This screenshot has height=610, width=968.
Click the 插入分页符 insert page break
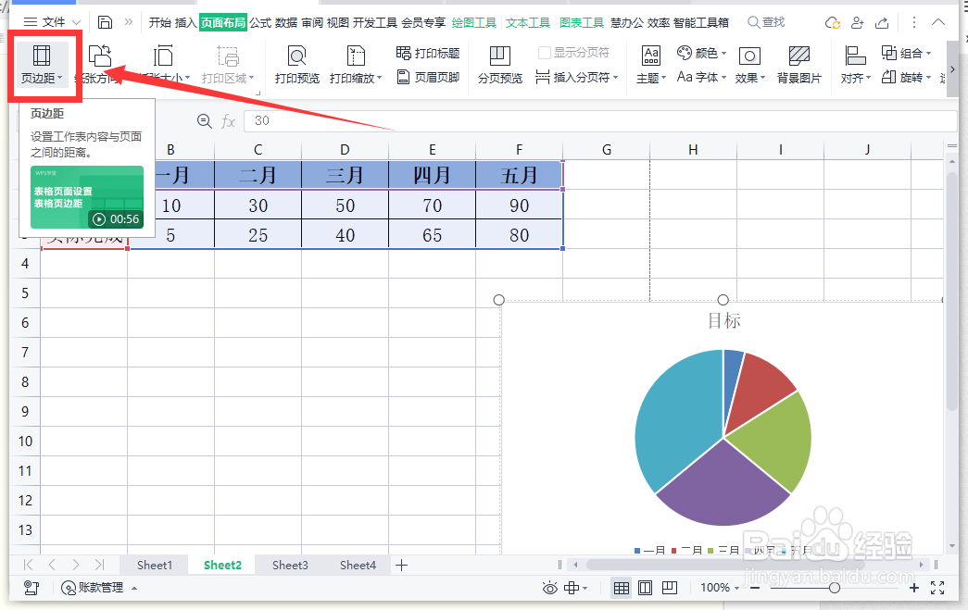coord(576,77)
